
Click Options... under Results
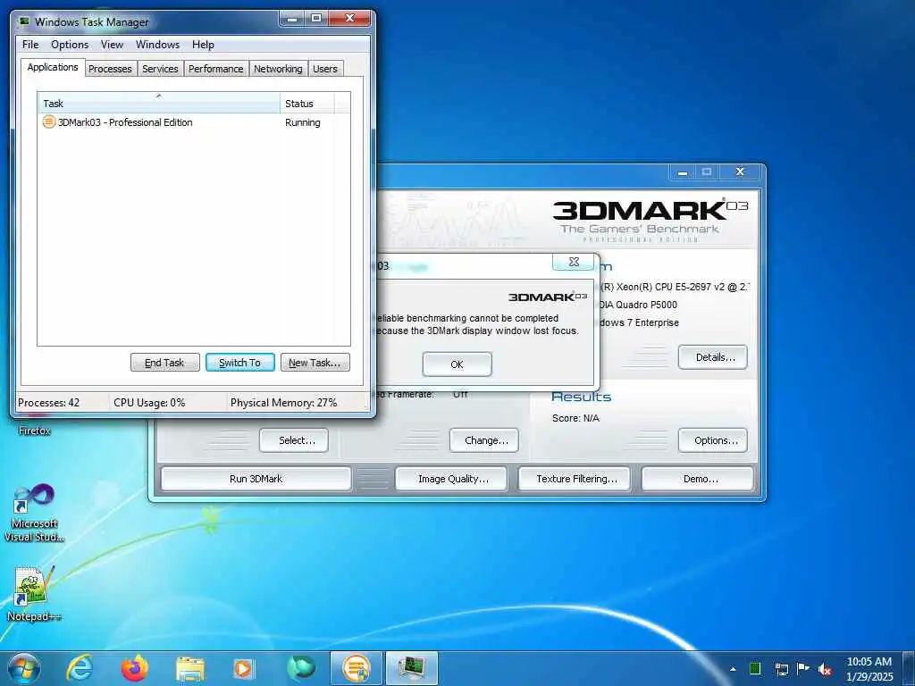click(x=712, y=440)
